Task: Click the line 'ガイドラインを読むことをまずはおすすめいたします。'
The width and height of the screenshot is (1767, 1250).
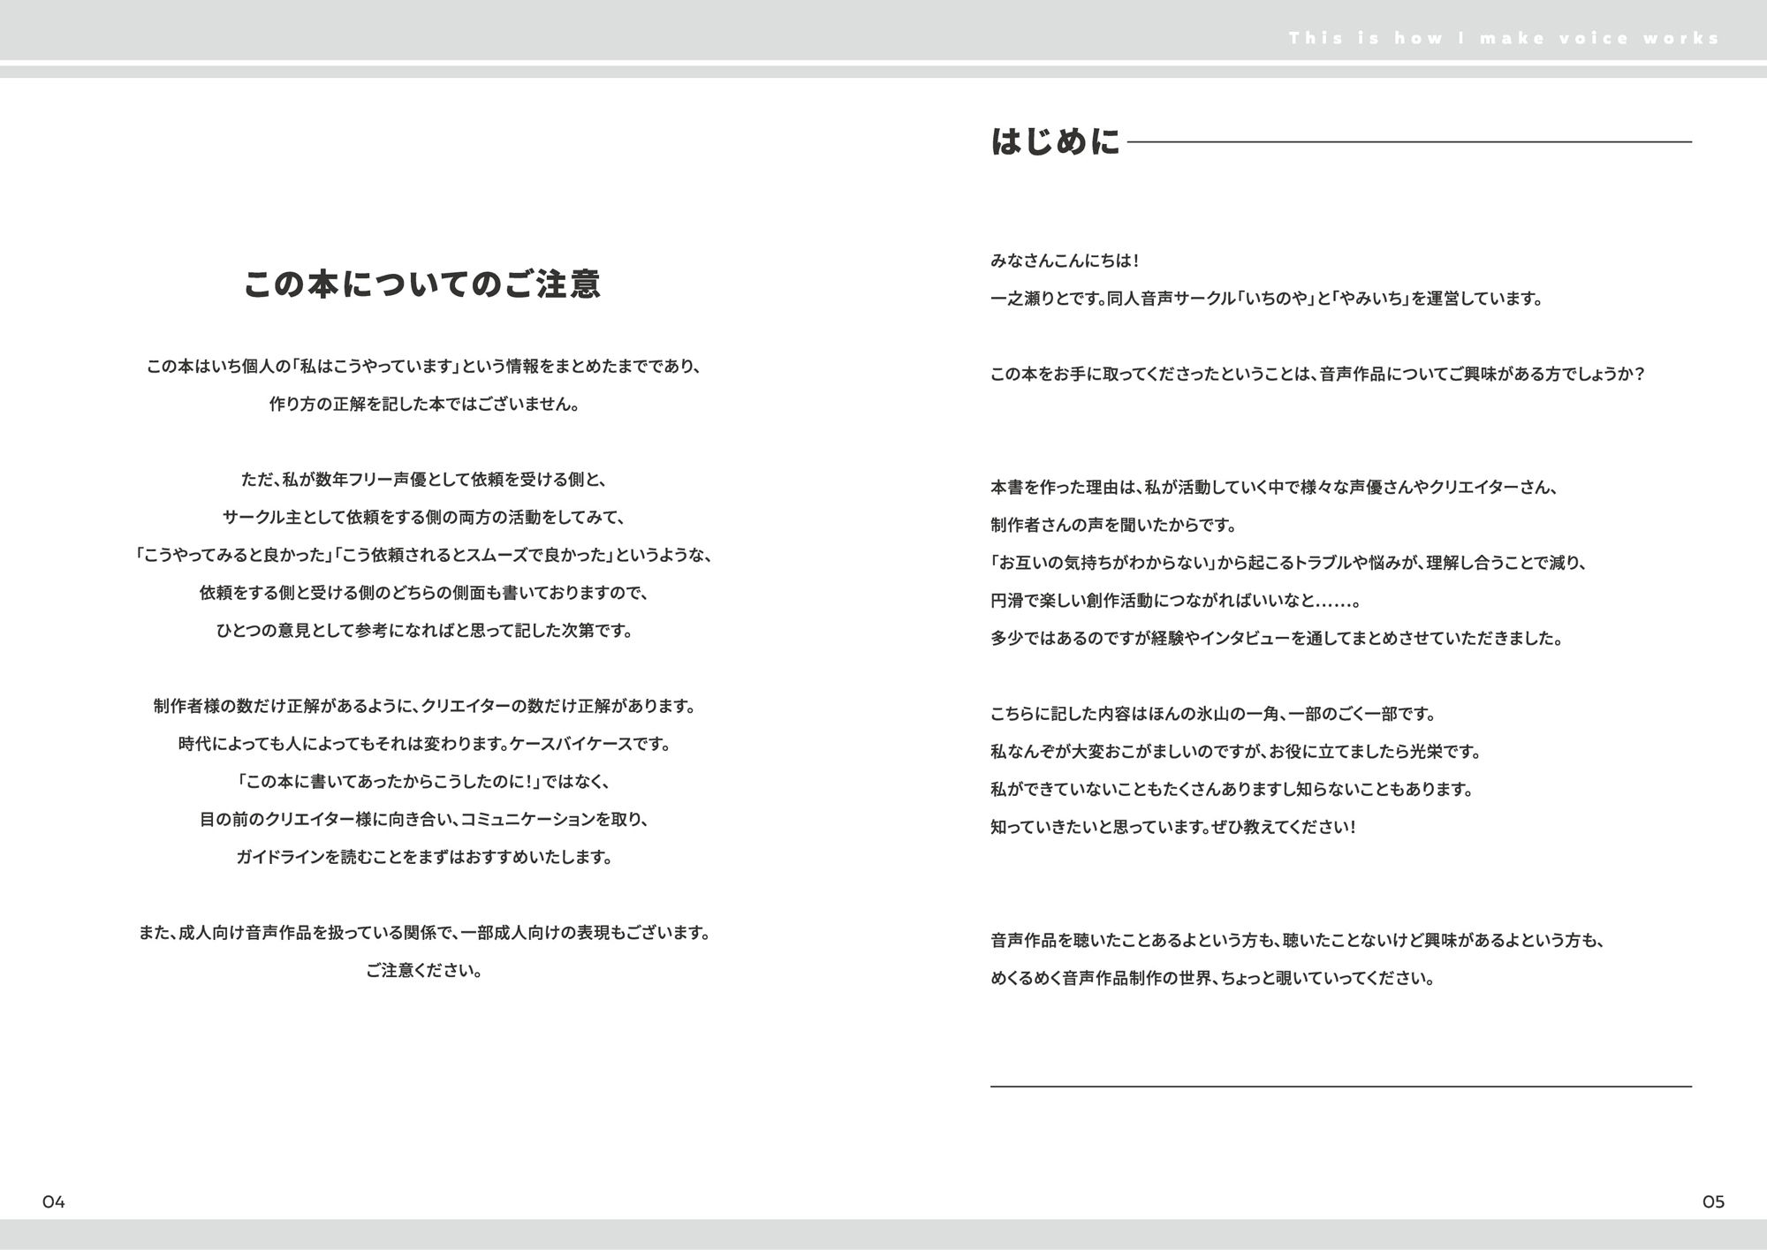Action: (423, 856)
